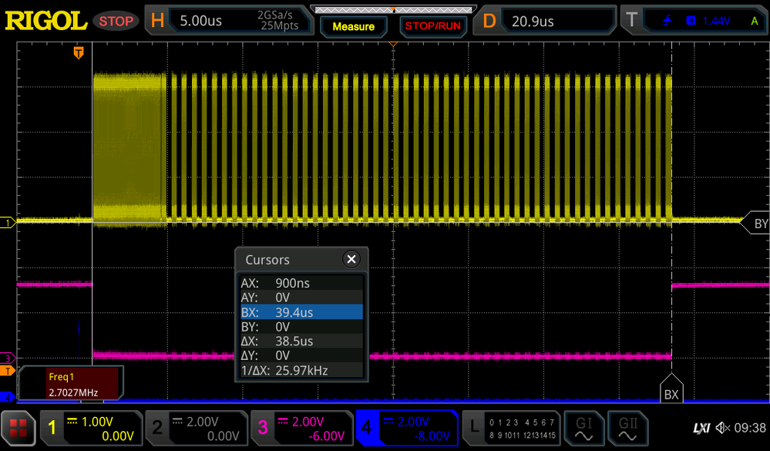
Task: Open the function navigation grid icon
Action: (18, 428)
